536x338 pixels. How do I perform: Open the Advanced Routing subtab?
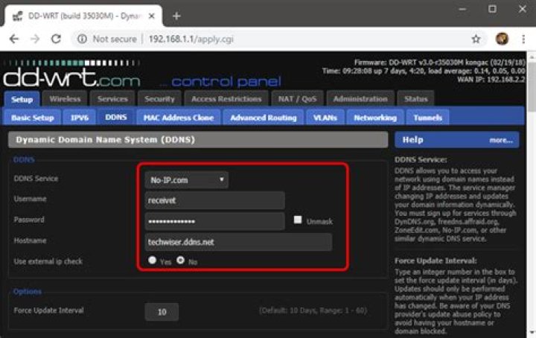[x=263, y=117]
